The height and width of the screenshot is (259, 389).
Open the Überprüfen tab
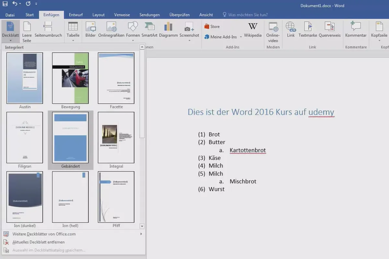(179, 15)
